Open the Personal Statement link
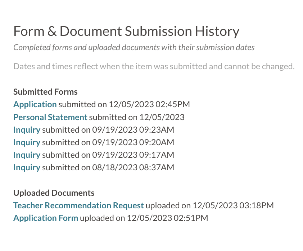The width and height of the screenshot is (303, 251). (x=50, y=117)
